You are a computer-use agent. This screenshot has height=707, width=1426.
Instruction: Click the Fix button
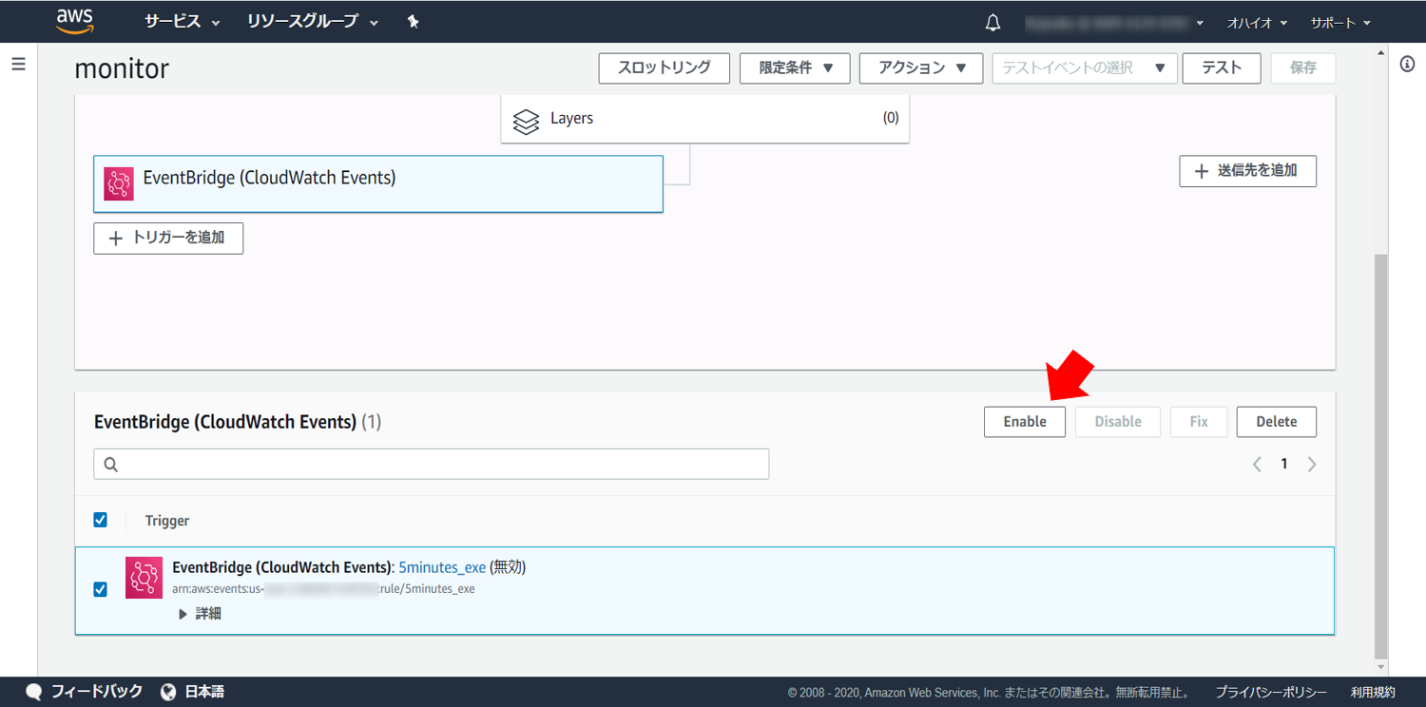1199,422
